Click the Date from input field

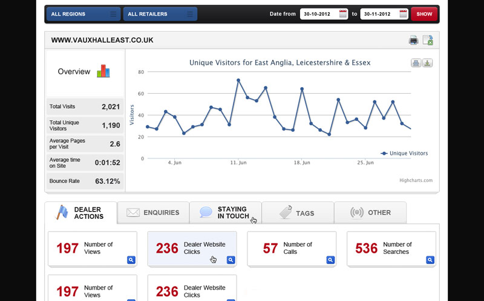[319, 14]
